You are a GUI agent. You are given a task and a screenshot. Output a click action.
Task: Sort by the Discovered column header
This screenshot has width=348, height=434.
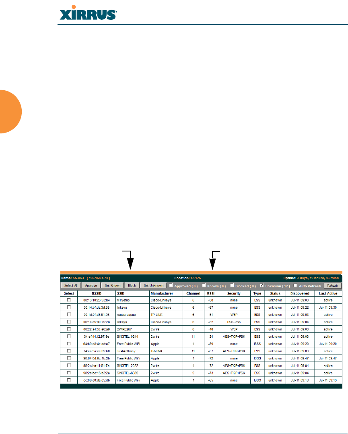point(300,293)
